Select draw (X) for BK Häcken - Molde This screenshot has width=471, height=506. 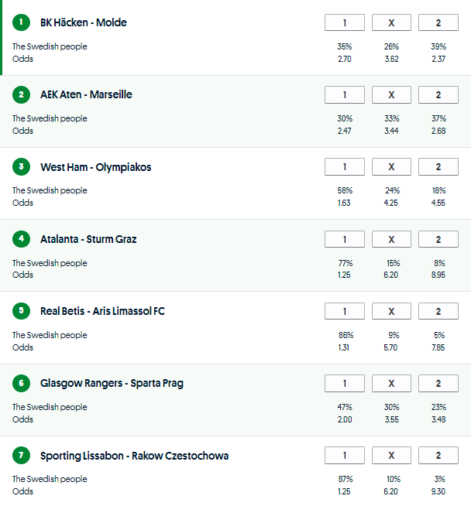[391, 23]
